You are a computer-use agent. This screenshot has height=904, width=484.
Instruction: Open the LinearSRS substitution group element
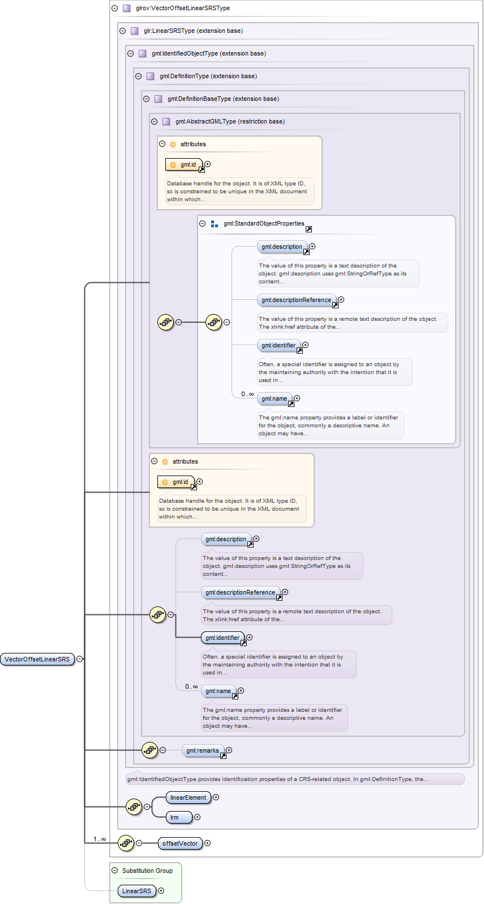pos(136,891)
